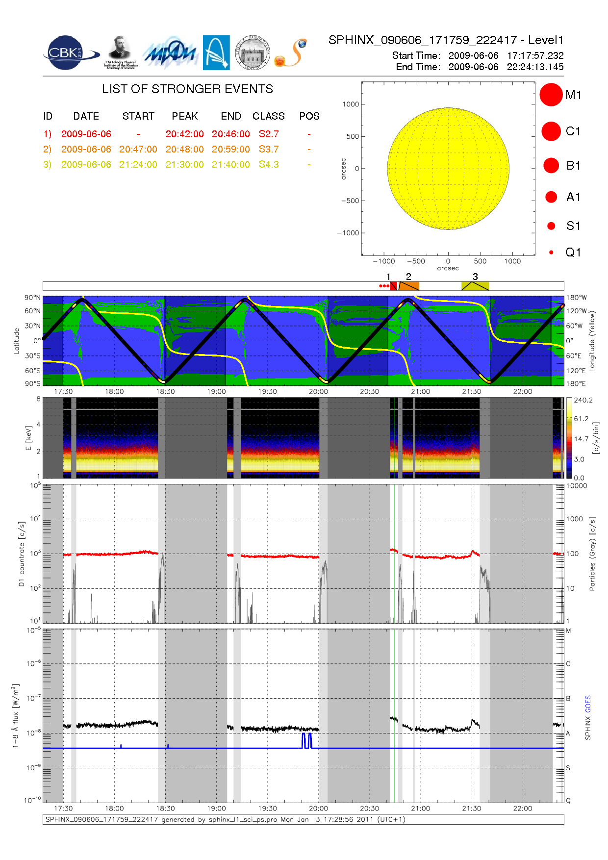Click event 1 peak time 20:42:00
608x860 pixels.
(184, 134)
